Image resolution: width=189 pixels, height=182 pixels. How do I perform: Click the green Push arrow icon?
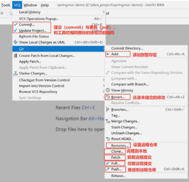tap(108, 169)
